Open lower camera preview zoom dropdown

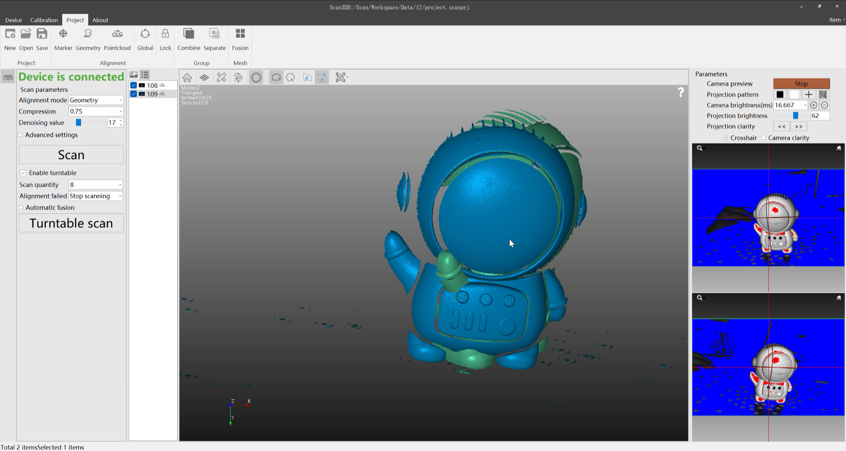coord(700,298)
